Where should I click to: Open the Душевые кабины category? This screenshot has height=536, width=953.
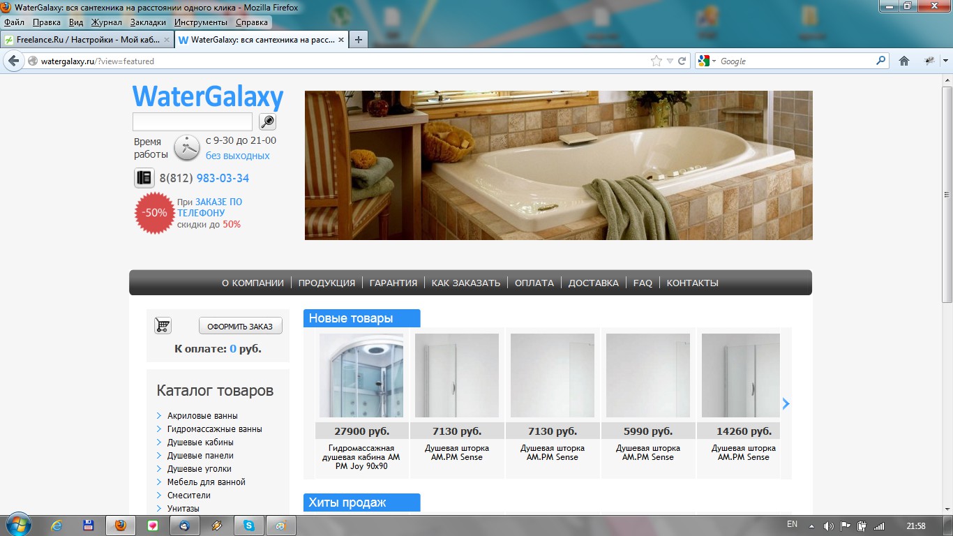coord(200,442)
